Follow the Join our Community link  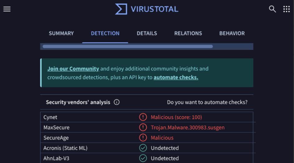point(73,69)
